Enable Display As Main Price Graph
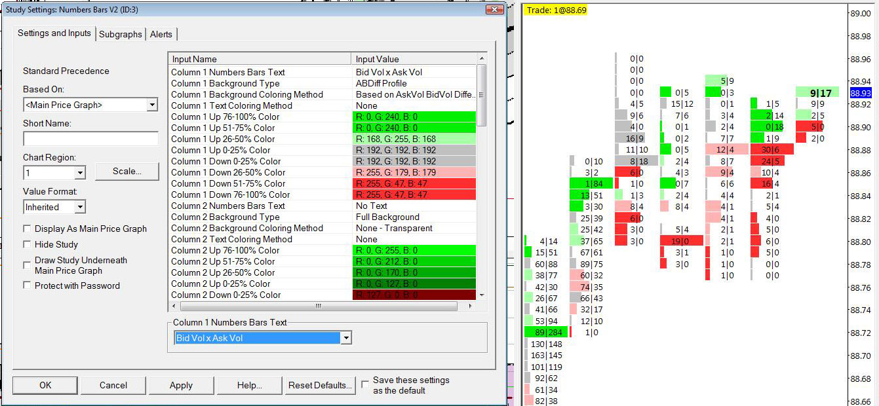Screen dimensions: 879x406 pos(27,229)
